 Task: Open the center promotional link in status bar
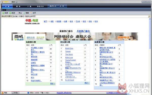tap(64, 93)
